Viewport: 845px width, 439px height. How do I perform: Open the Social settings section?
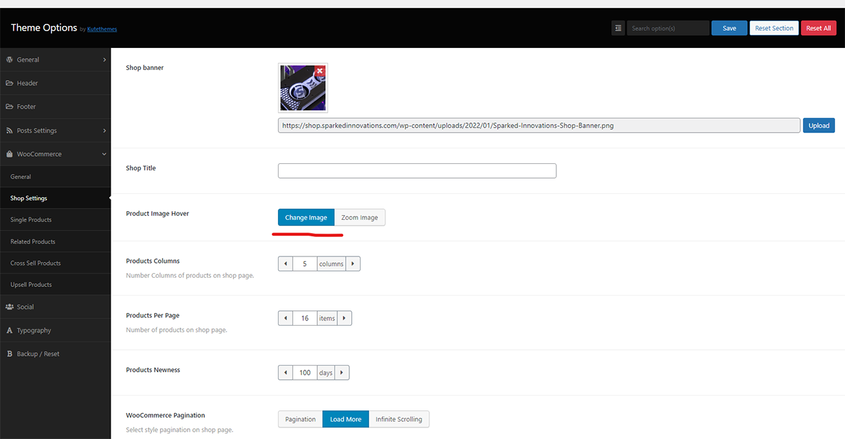(55, 307)
